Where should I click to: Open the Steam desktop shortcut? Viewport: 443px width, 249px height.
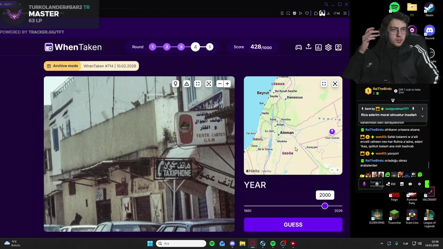pos(430,9)
